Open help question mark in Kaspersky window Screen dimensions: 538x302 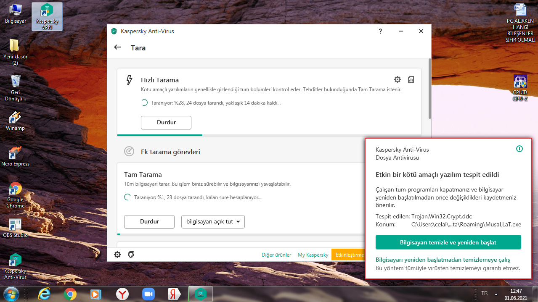click(x=380, y=31)
